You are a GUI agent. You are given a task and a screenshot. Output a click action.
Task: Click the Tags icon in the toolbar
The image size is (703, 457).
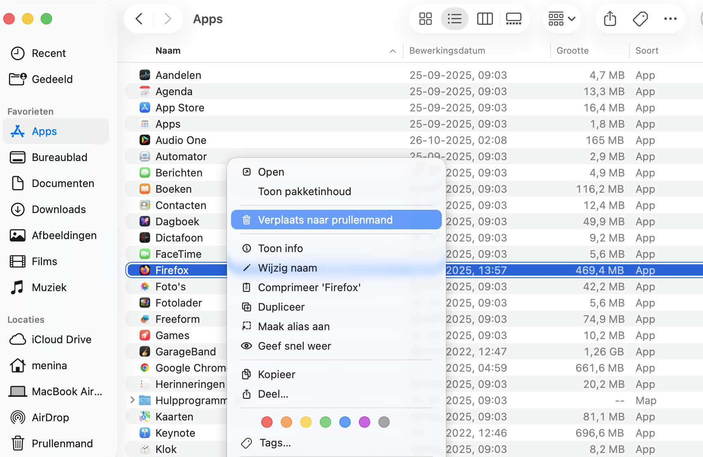(640, 18)
